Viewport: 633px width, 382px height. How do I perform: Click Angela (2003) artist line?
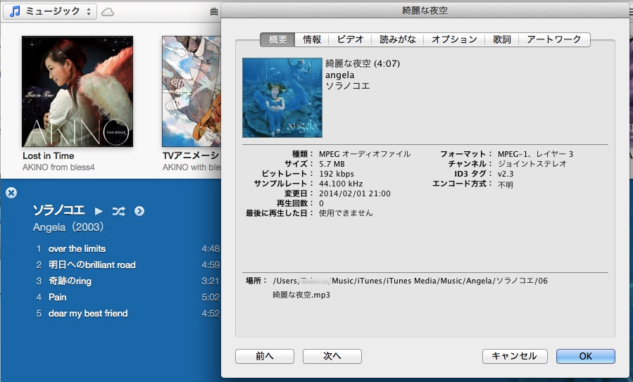[x=68, y=227]
